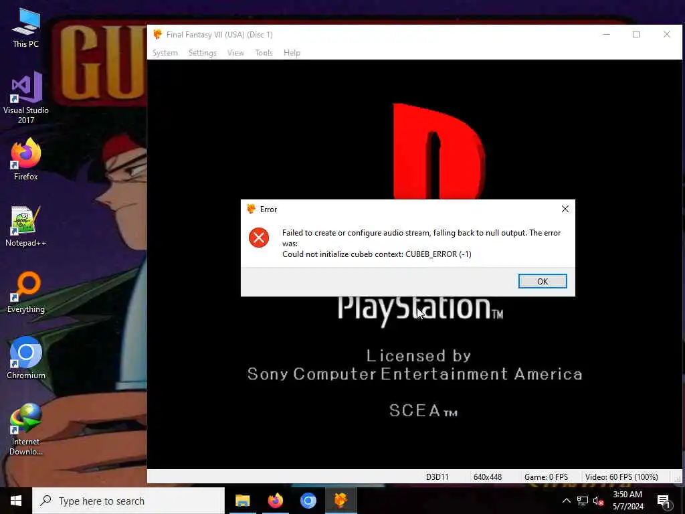The width and height of the screenshot is (685, 514).
Task: Click the network tray icon
Action: [x=583, y=501]
